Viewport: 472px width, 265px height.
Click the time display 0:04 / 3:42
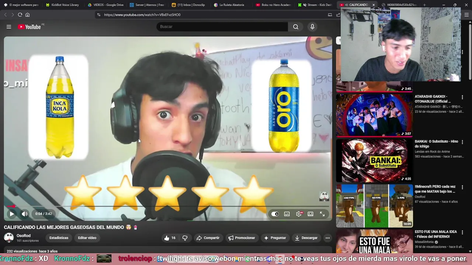[44, 214]
